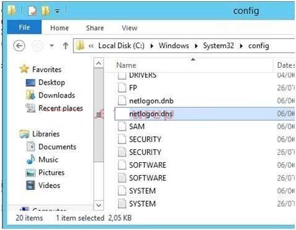Open the File menu
This screenshot has height=230, width=296.
(x=24, y=27)
